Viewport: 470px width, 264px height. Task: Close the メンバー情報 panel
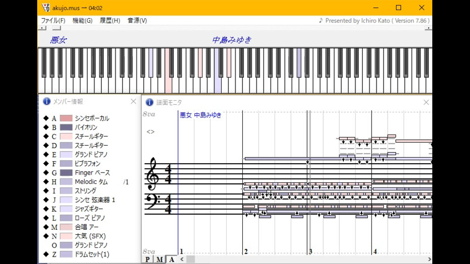tap(133, 102)
